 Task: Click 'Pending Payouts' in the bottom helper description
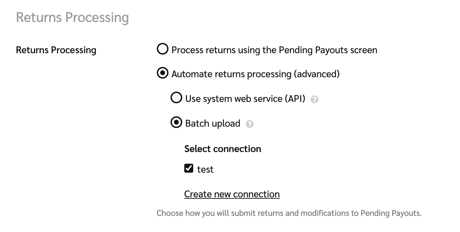pyautogui.click(x=391, y=213)
